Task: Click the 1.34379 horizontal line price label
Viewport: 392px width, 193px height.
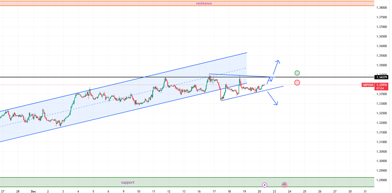Action: (x=382, y=77)
